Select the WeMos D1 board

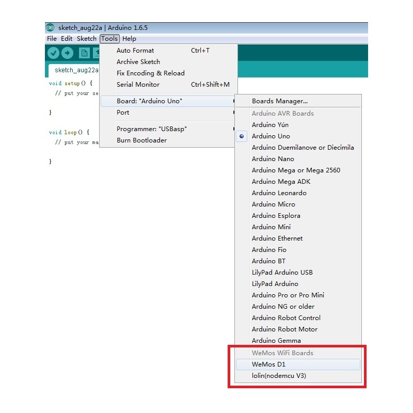tap(298, 364)
